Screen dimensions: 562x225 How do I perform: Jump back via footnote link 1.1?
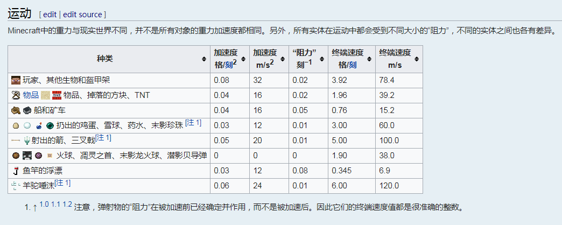55,205
